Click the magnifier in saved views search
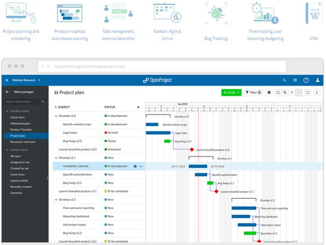Image resolution: width=326 pixels, height=245 pixels. click(43, 101)
